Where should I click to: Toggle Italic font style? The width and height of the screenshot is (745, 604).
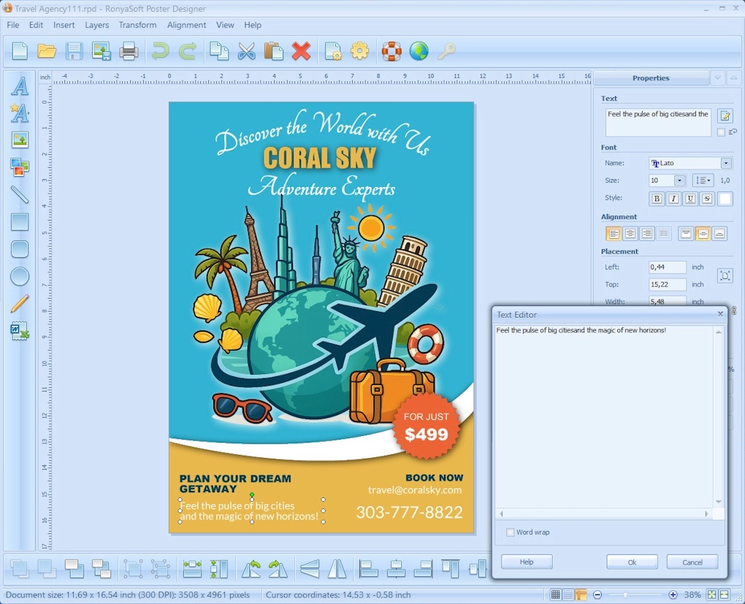point(673,199)
